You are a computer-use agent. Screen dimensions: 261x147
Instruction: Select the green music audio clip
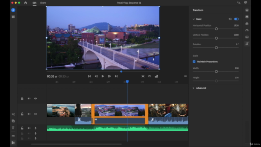117,128
